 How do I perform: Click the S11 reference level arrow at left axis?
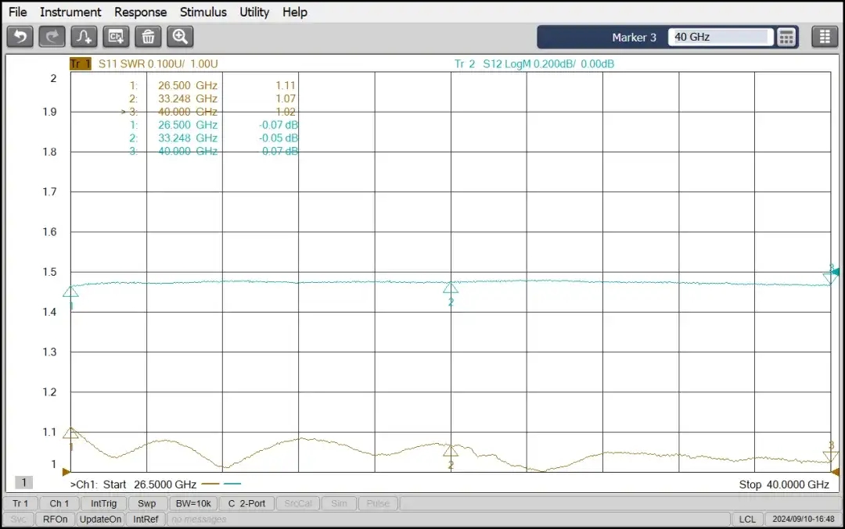(x=67, y=472)
